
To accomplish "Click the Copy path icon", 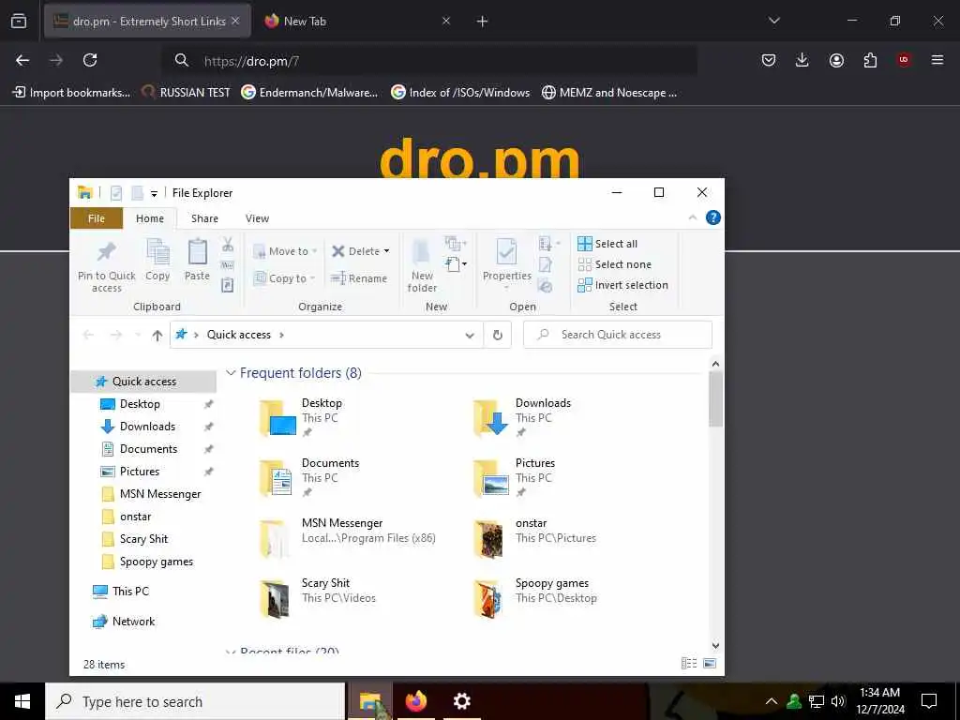I will point(228,265).
